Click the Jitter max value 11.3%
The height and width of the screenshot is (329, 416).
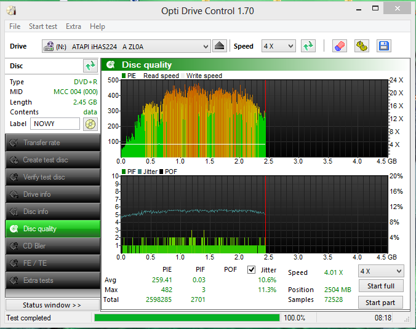tap(267, 290)
